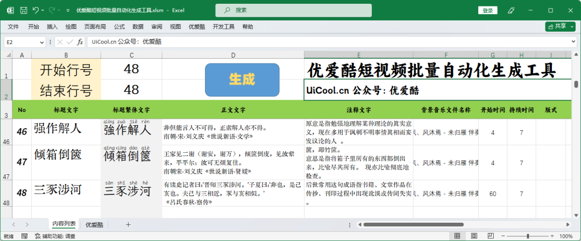Click the 辅助功能: 调查 accessibility status
The height and width of the screenshot is (241, 581).
(x=55, y=236)
